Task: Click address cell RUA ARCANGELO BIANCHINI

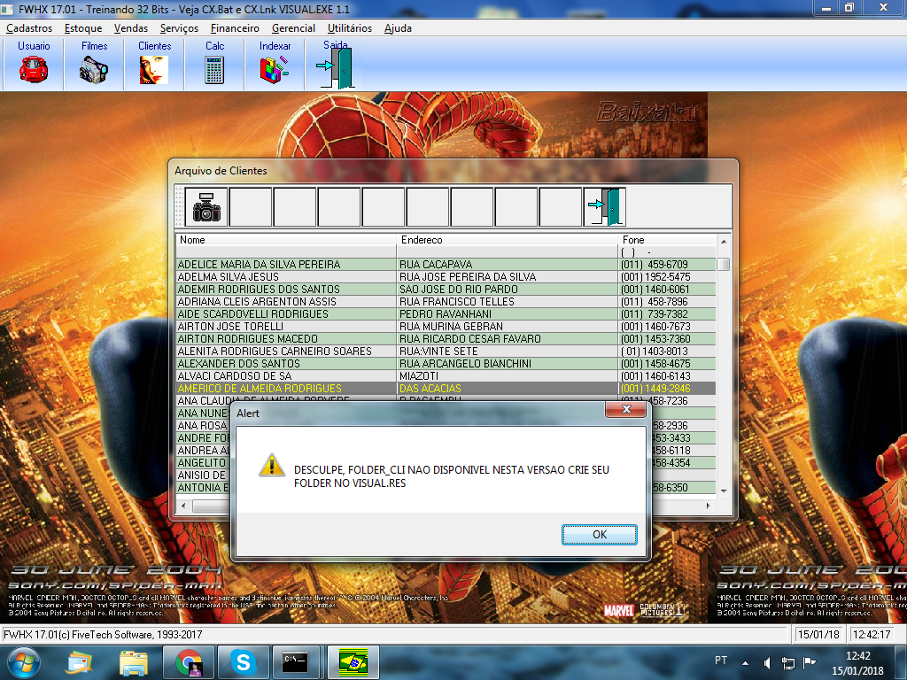Action: pyautogui.click(x=508, y=364)
